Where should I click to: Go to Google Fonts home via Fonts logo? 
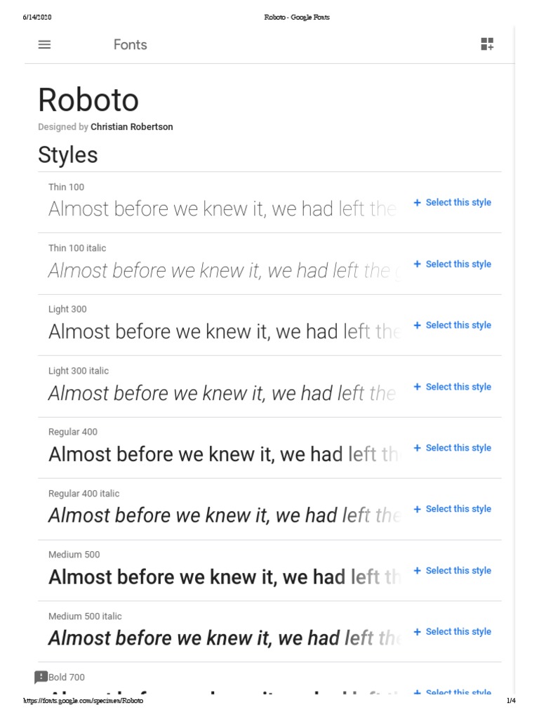[130, 44]
